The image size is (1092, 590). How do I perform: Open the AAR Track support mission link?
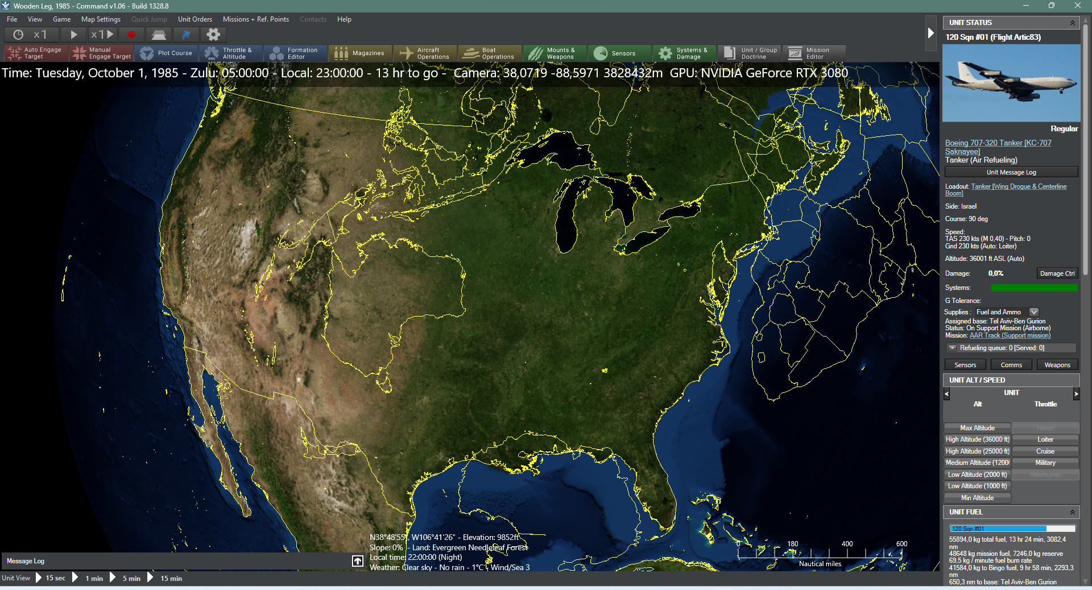coord(1010,335)
